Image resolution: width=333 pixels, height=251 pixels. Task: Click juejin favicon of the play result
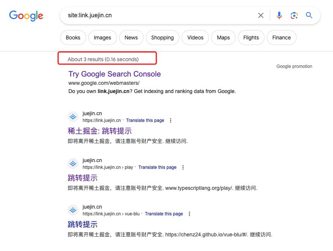pos(73,164)
